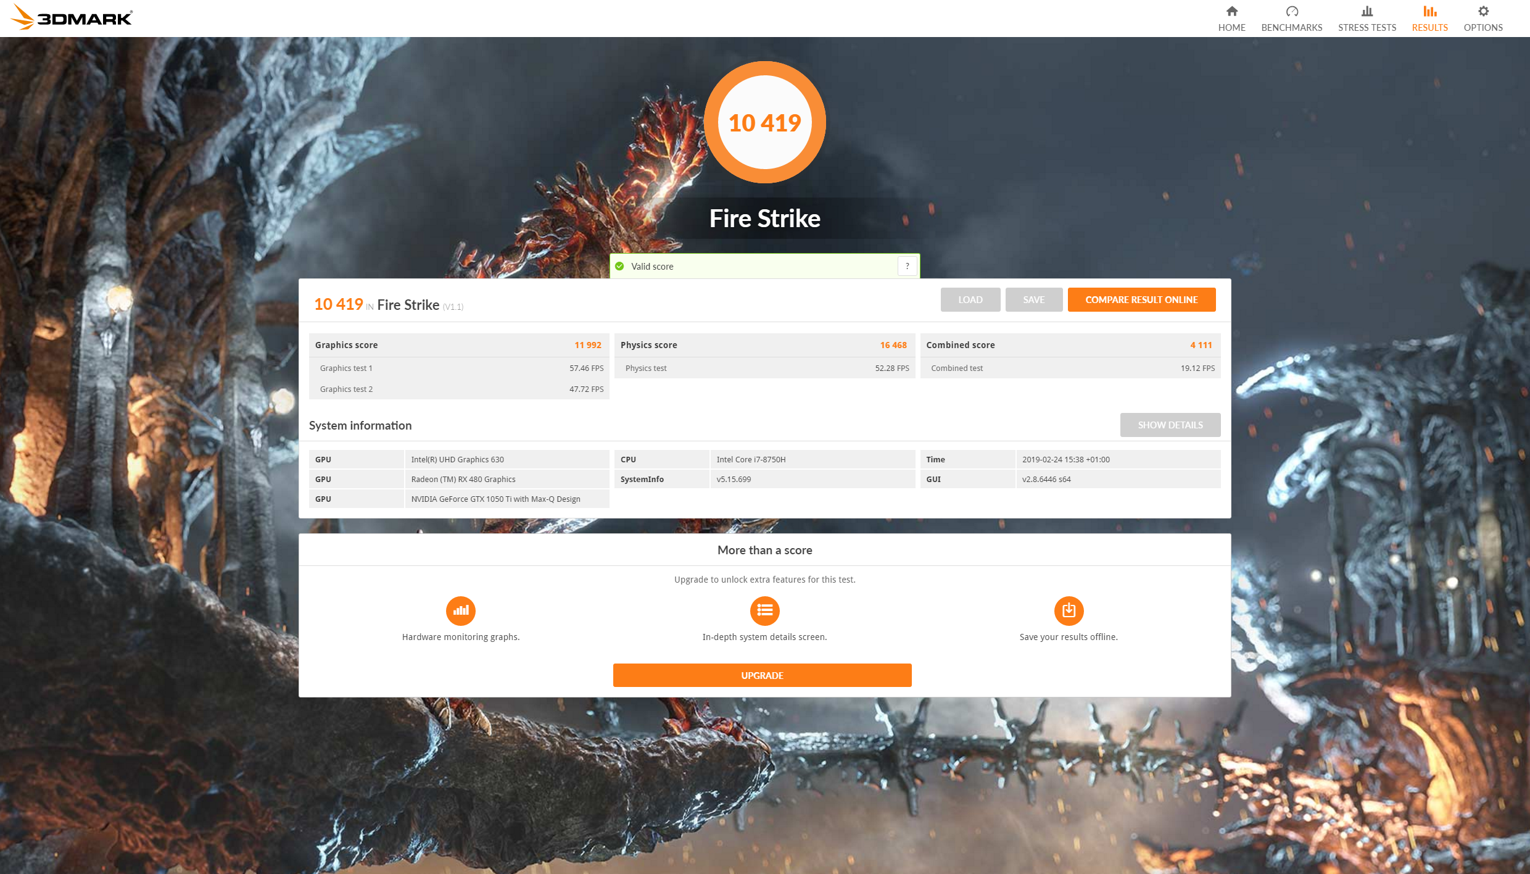Select the Stress Tests bar icon
Image resolution: width=1530 pixels, height=874 pixels.
(x=1367, y=11)
